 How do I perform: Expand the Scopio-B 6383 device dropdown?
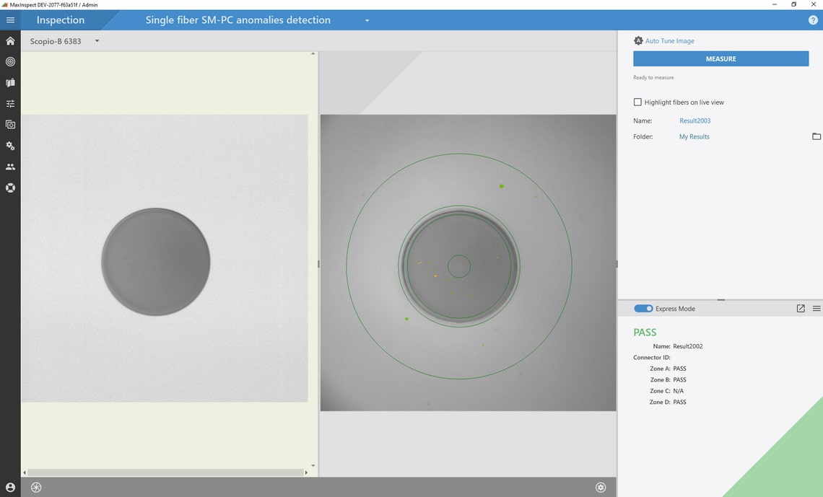[x=97, y=41]
